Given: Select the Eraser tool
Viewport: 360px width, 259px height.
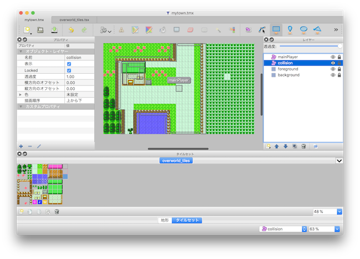Looking at the screenshot, I should pos(191,30).
